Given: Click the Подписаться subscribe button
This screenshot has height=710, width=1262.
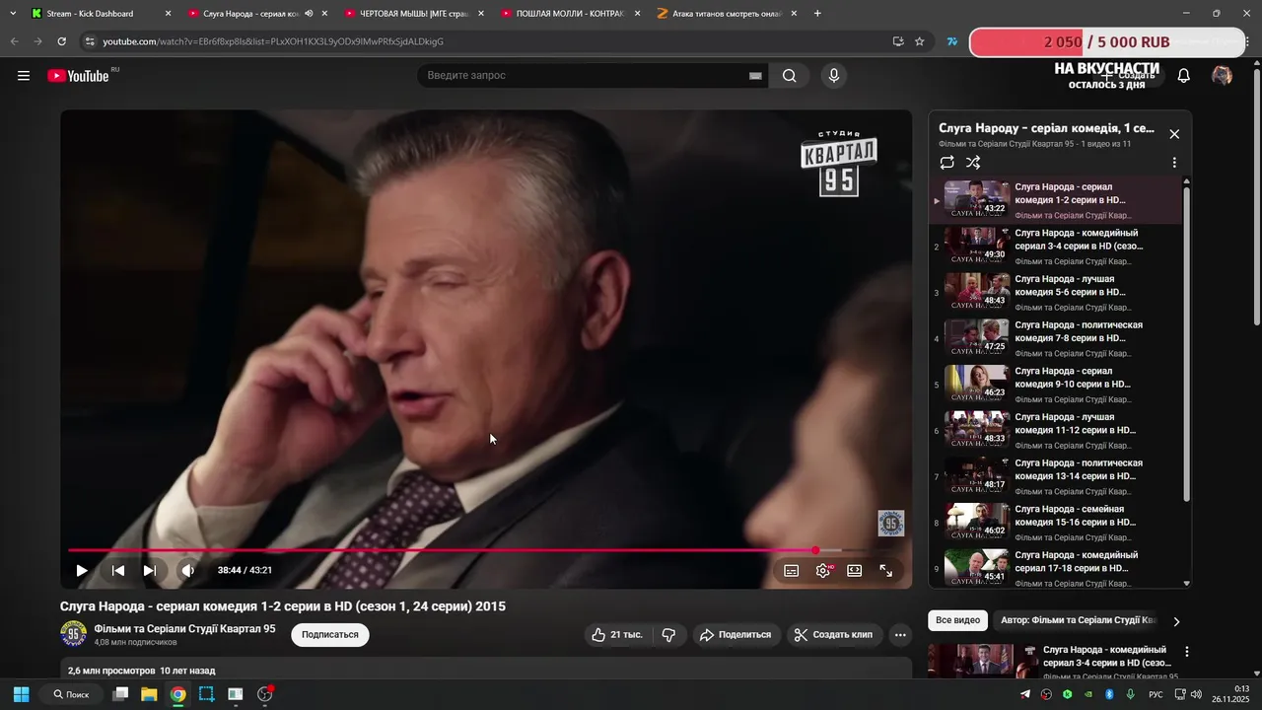Looking at the screenshot, I should pos(330,635).
